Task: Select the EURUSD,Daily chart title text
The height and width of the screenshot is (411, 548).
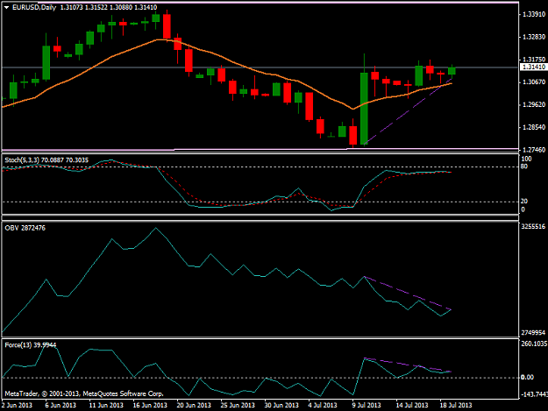Action: 34,7
